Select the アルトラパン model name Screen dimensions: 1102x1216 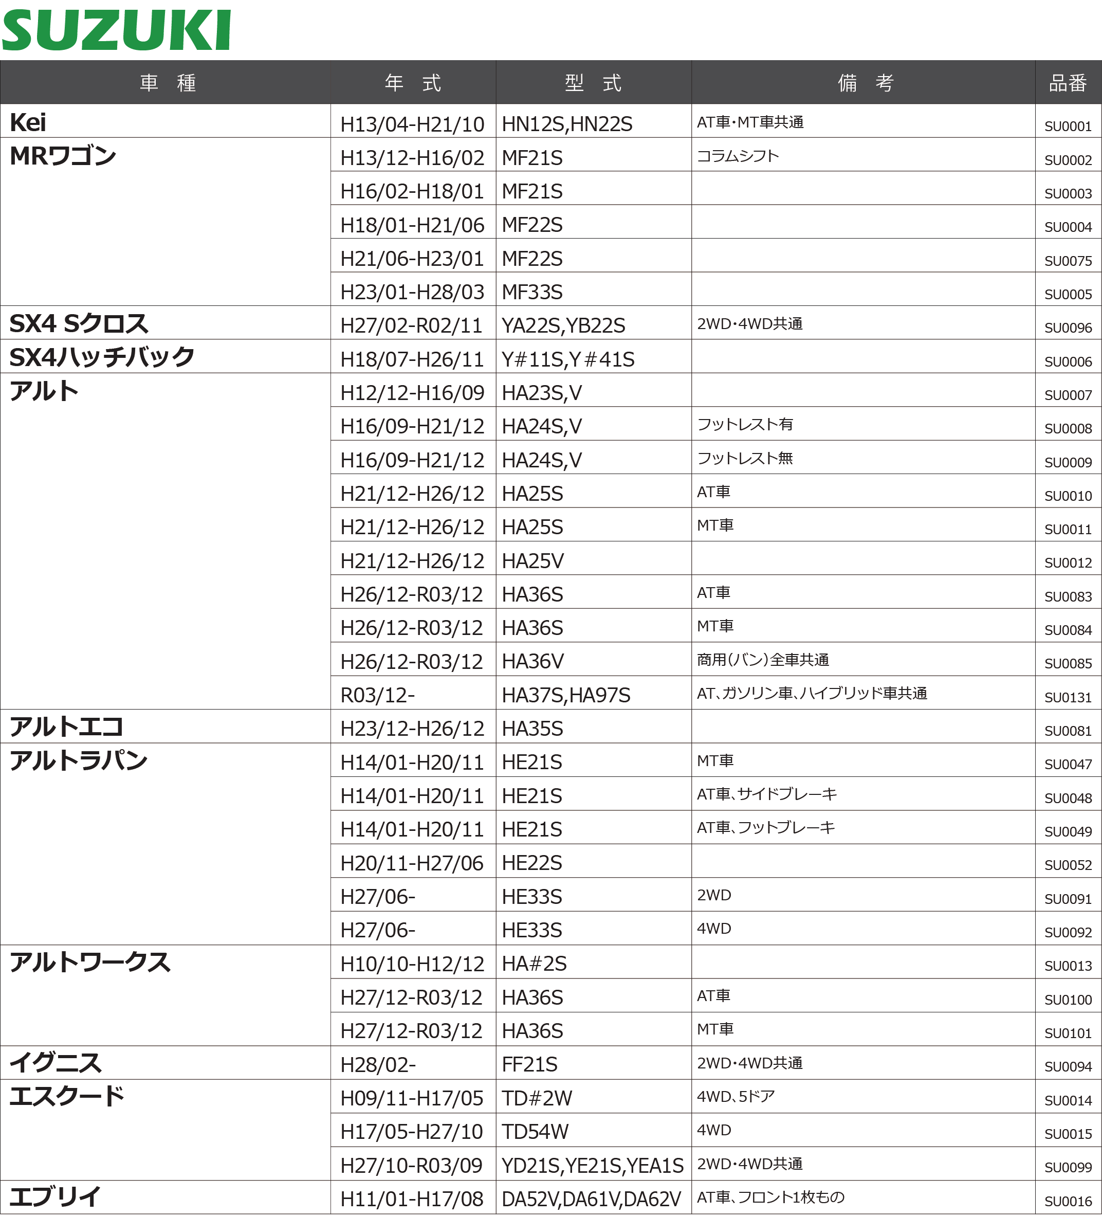tap(78, 760)
